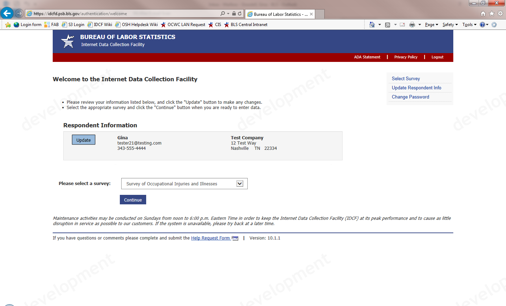Click the BLS star logo in header
This screenshot has width=506, height=306.
point(67,41)
